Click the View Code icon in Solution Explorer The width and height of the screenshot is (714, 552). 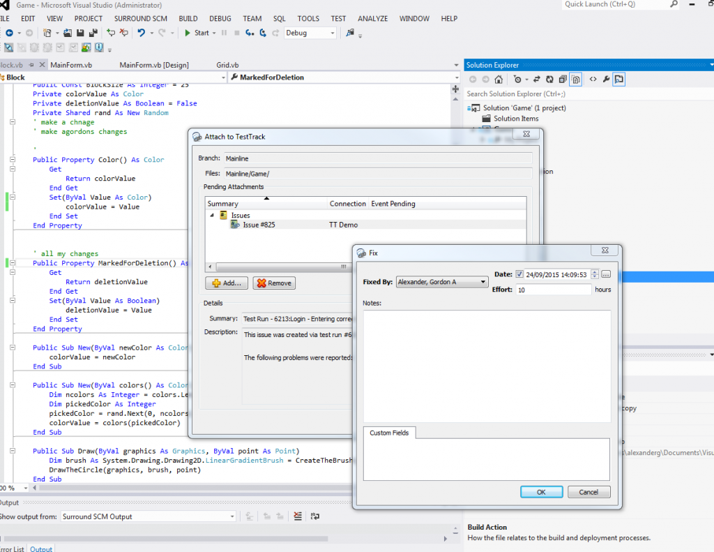tap(593, 80)
